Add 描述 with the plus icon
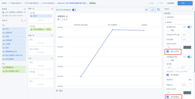Viewport: 195px width, 99px height. pyautogui.click(x=57, y=91)
